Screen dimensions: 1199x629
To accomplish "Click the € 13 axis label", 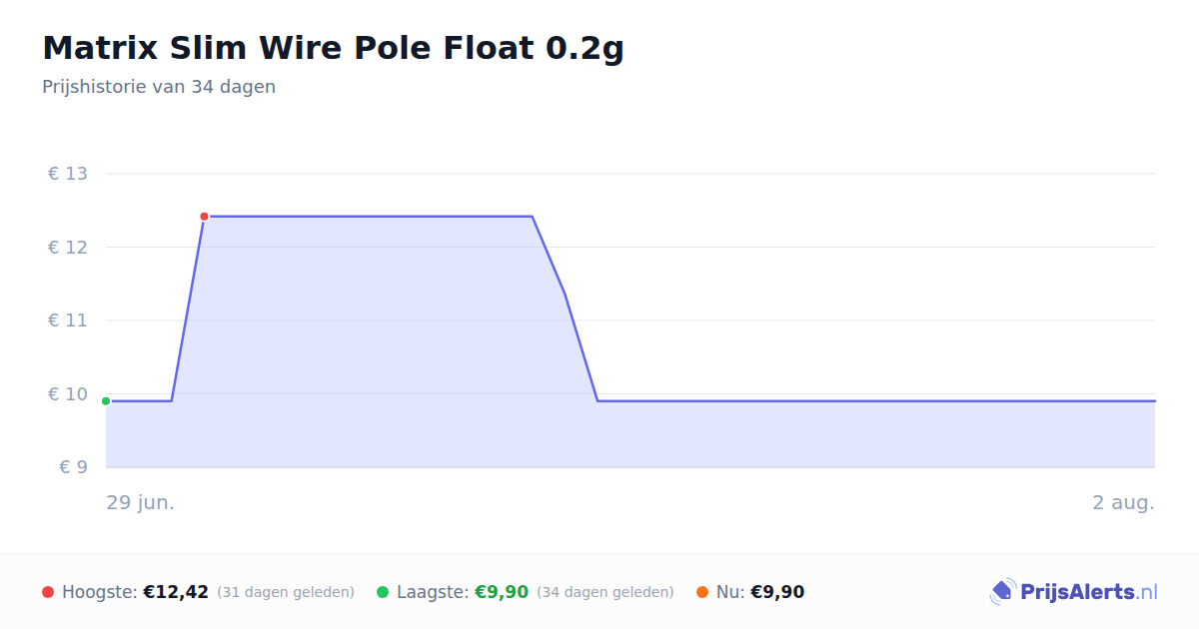I will point(68,174).
